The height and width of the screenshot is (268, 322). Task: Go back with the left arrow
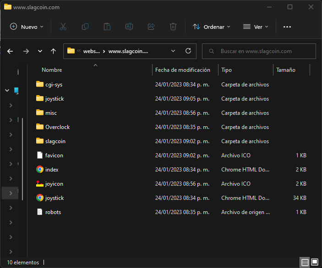(x=10, y=51)
